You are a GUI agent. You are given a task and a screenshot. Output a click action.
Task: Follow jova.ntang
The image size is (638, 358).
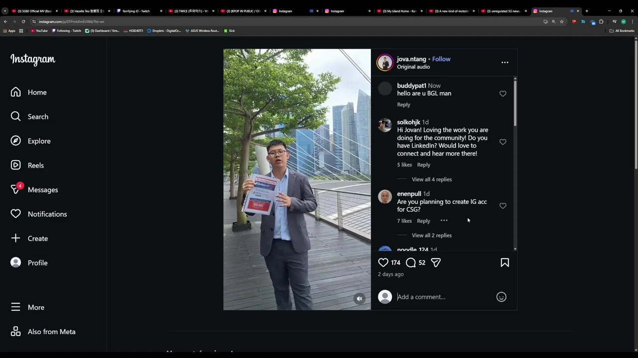click(x=441, y=59)
